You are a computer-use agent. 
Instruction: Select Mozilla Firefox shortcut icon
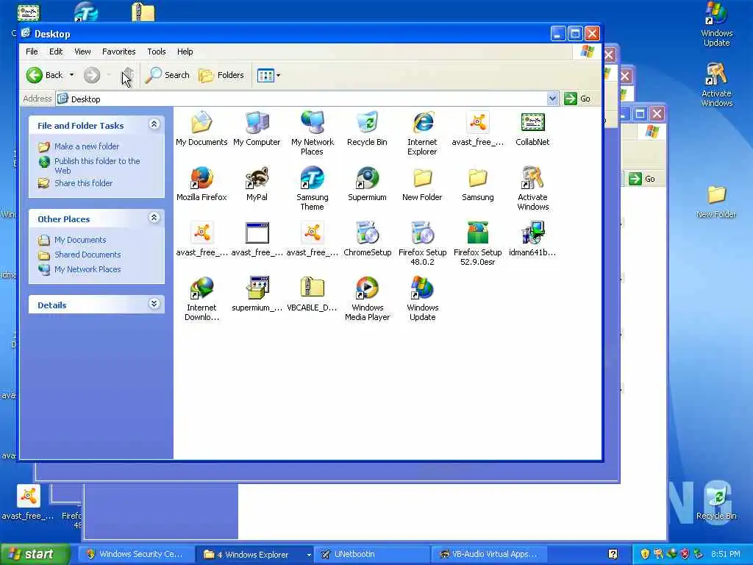pos(201,183)
